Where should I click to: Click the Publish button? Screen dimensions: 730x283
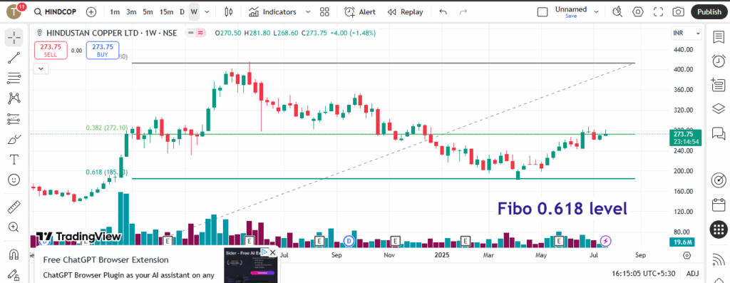709,12
